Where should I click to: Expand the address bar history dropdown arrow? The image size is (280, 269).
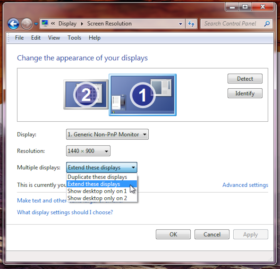[180, 24]
